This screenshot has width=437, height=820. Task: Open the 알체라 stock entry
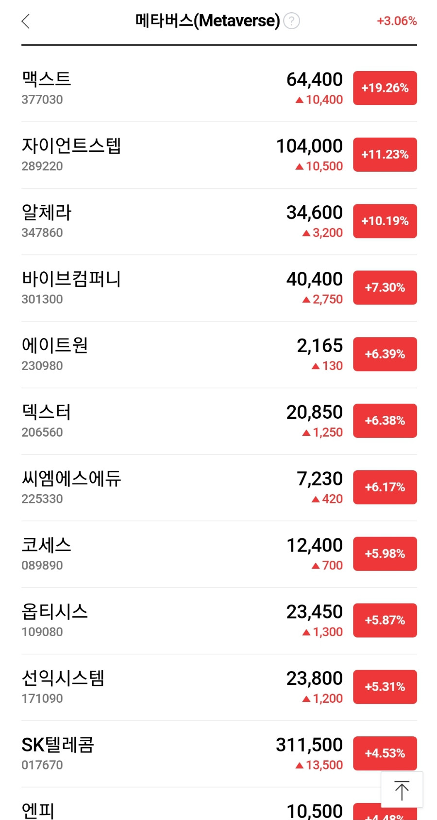click(x=219, y=221)
